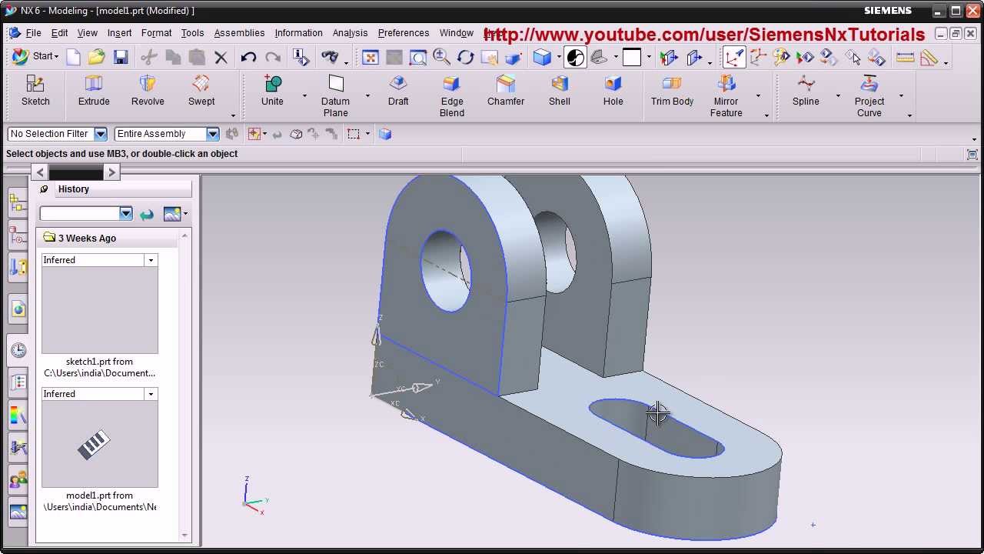Choose the Chamfer tool
Screen dimensions: 984x554
[x=505, y=91]
